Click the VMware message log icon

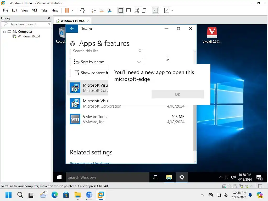pyautogui.click(x=260, y=186)
